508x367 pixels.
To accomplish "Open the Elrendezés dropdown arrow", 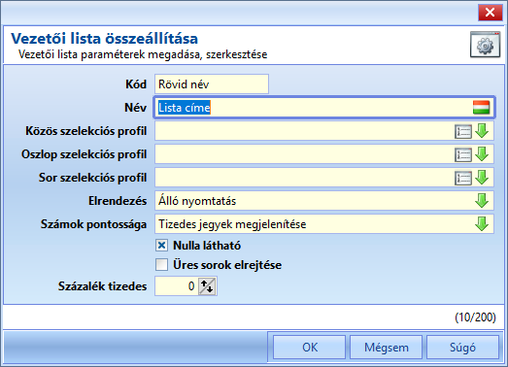I will (x=482, y=201).
